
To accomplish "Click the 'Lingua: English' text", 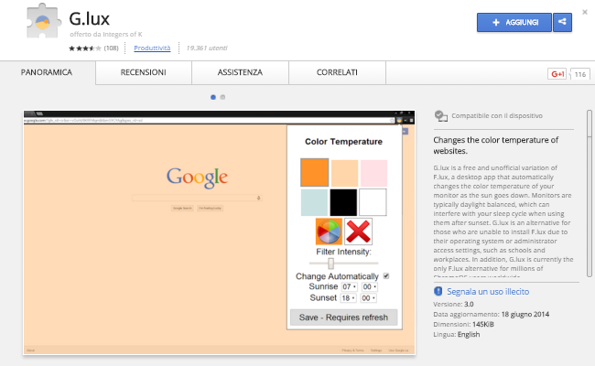I will tap(457, 335).
